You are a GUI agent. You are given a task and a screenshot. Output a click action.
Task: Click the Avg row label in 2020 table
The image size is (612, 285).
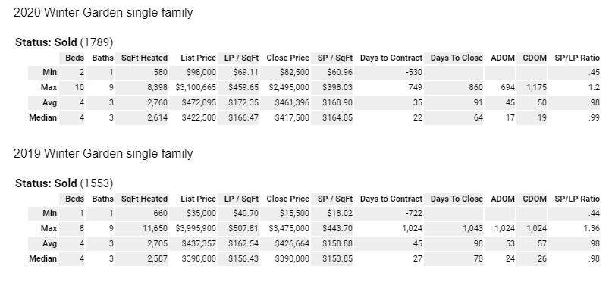pyautogui.click(x=49, y=102)
